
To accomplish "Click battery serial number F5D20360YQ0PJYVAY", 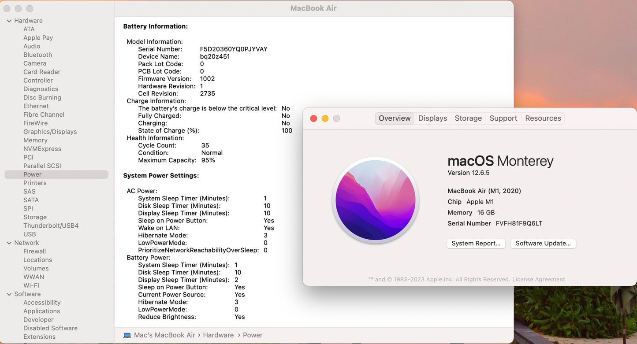I will tap(234, 49).
